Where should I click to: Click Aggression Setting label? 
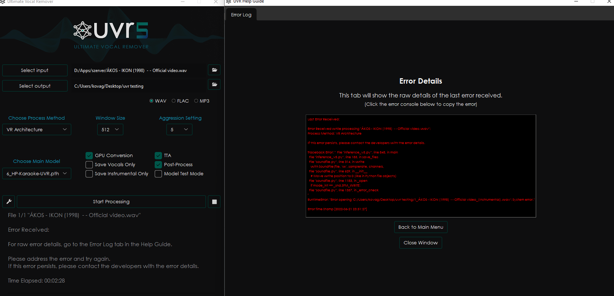(x=180, y=118)
